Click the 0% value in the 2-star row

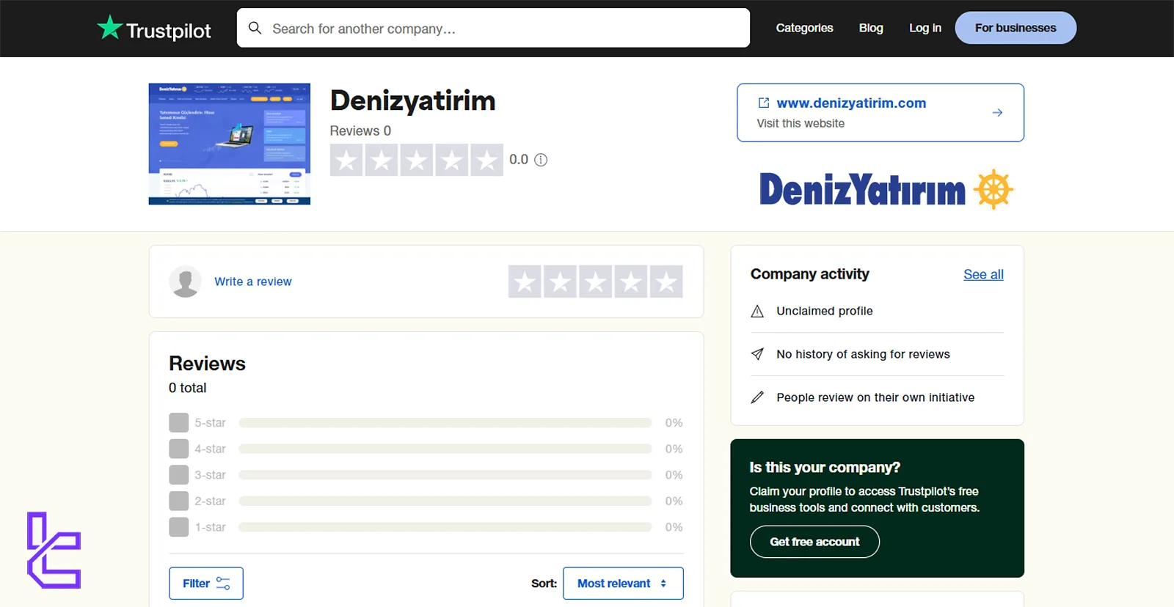674,501
